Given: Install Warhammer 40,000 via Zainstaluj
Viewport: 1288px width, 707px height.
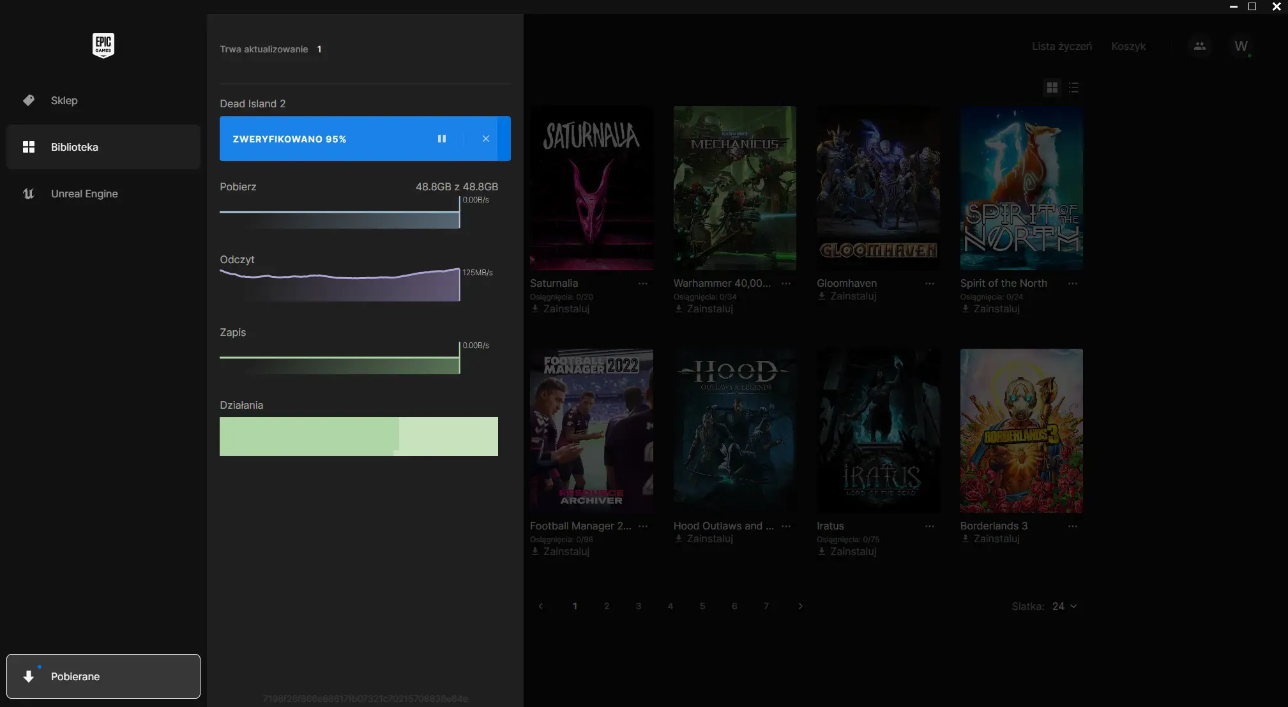Looking at the screenshot, I should point(704,308).
